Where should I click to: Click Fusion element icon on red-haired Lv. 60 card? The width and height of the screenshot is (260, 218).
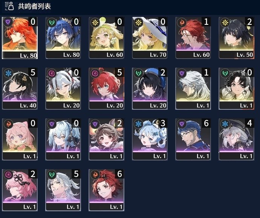182,22
